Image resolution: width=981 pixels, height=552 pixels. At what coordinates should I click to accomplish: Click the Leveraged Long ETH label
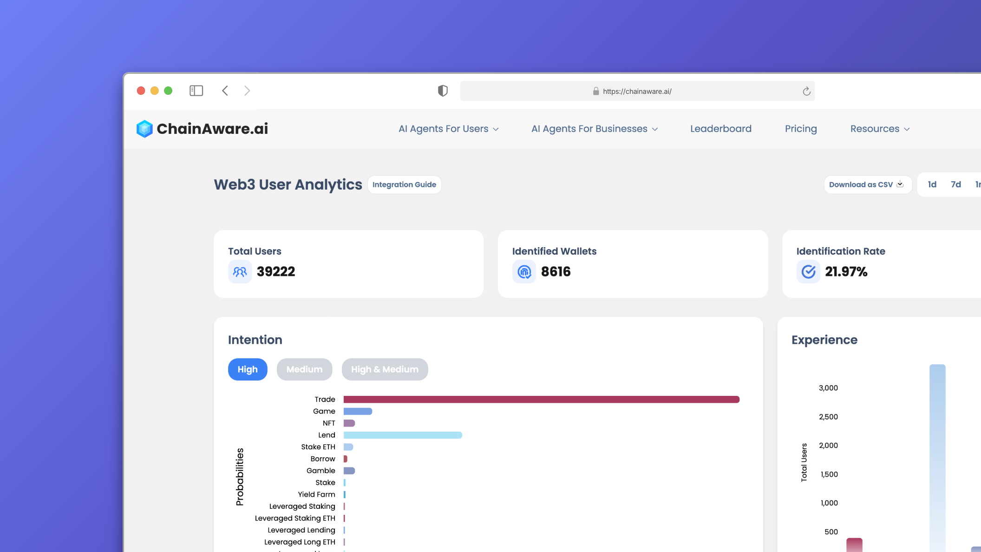(300, 542)
